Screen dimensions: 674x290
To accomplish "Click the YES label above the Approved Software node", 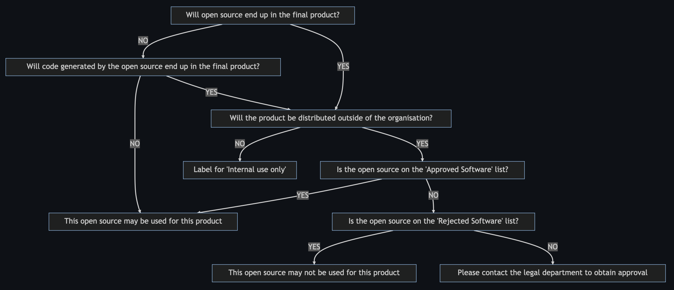I will tap(422, 144).
